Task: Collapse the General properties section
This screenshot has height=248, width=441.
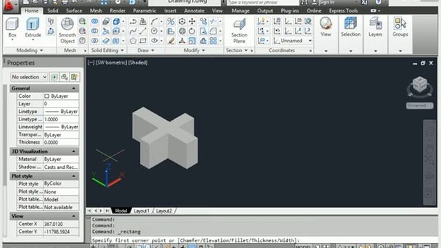Action: coord(74,88)
